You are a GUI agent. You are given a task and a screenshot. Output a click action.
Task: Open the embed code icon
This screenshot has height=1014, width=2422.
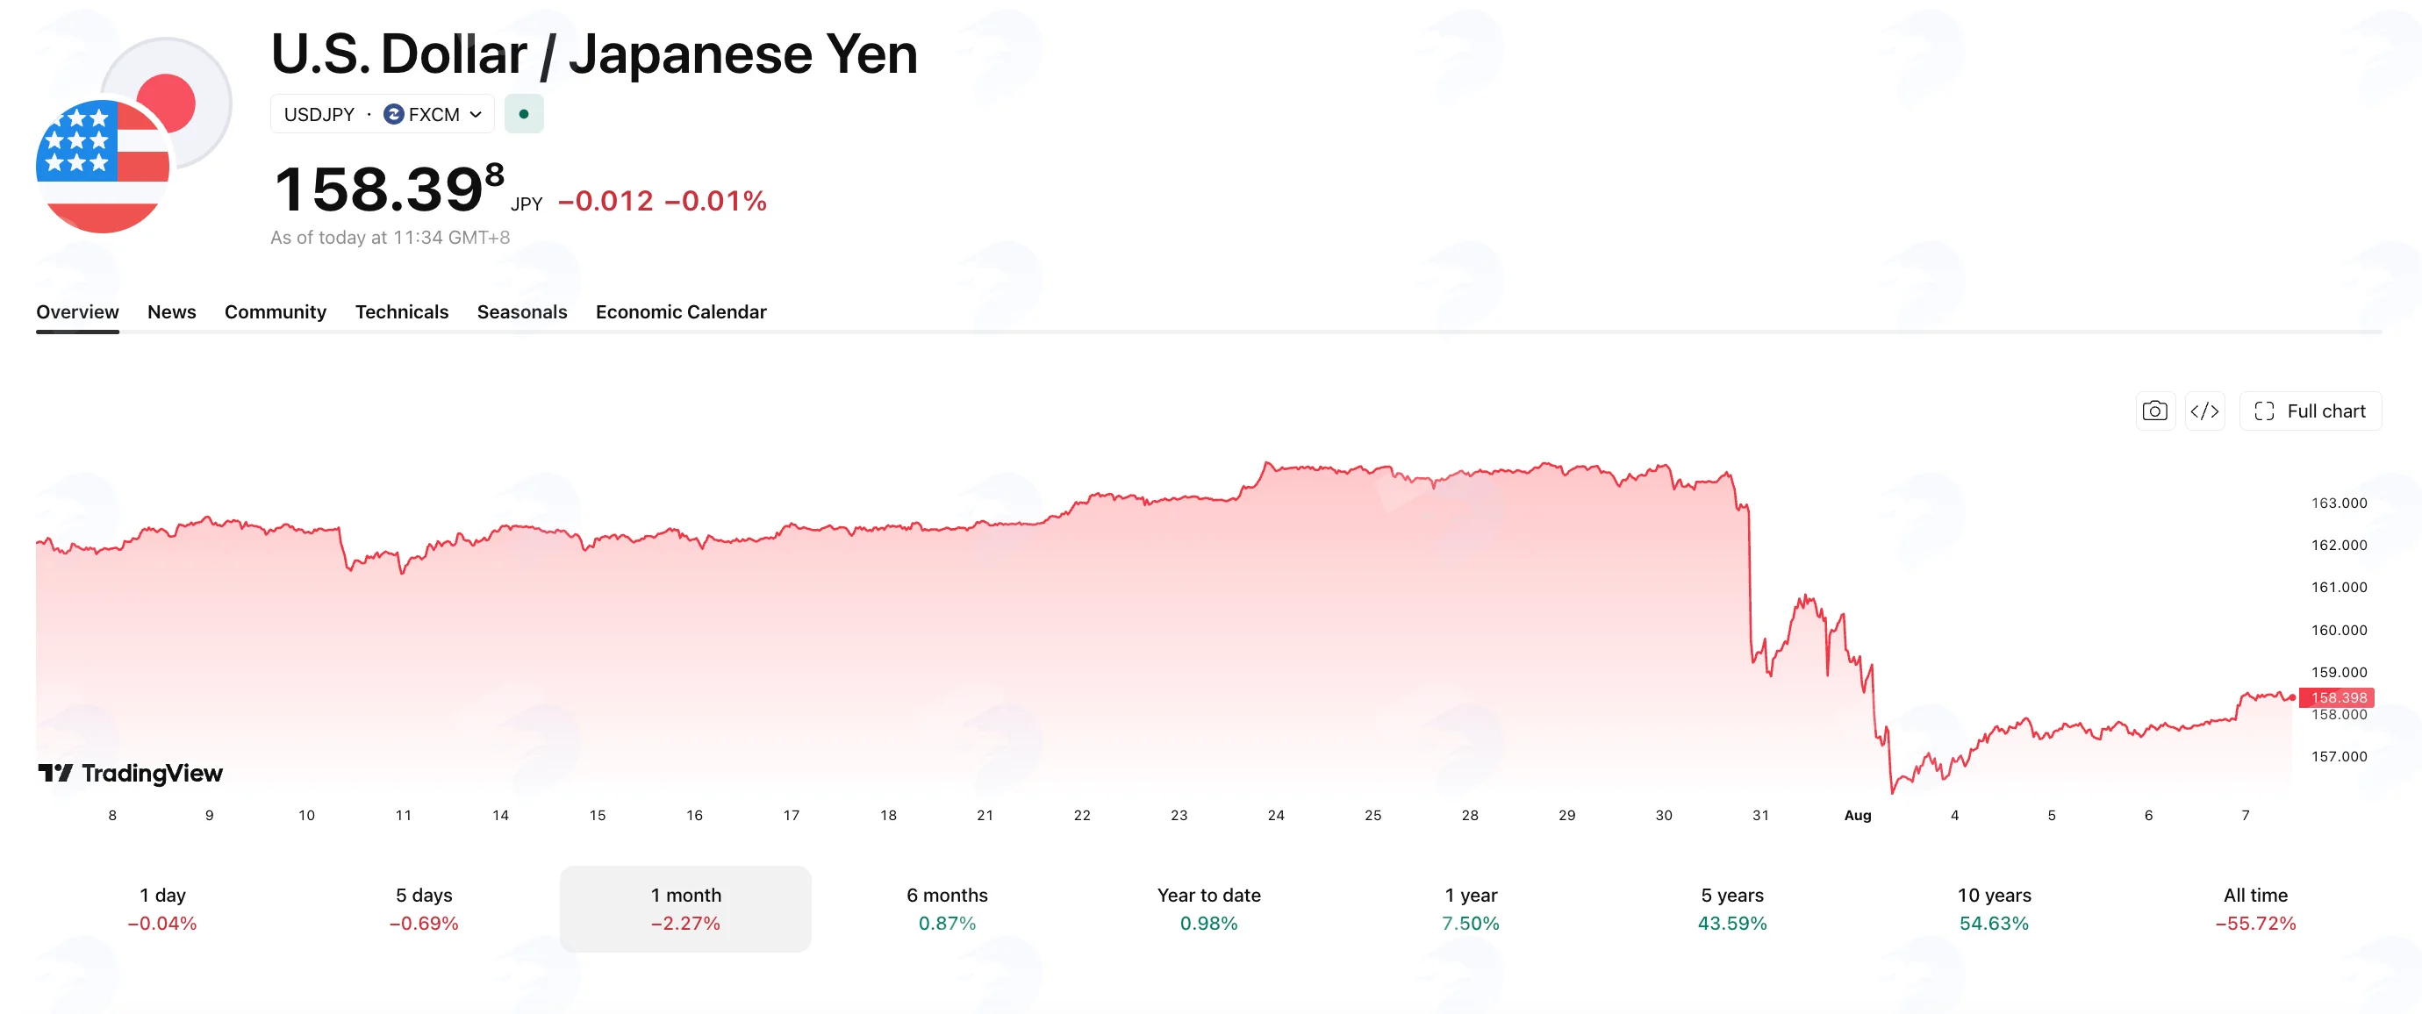[2204, 411]
